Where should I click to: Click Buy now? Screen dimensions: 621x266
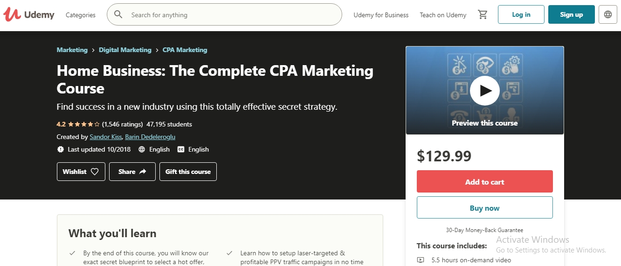(484, 208)
